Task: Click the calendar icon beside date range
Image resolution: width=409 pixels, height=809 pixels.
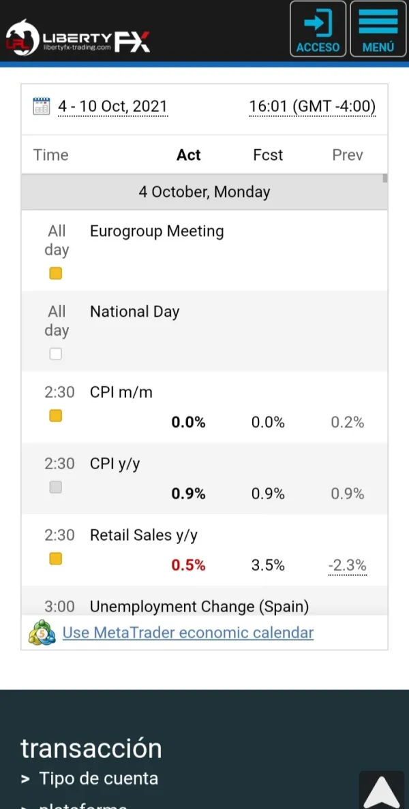Action: click(x=42, y=106)
